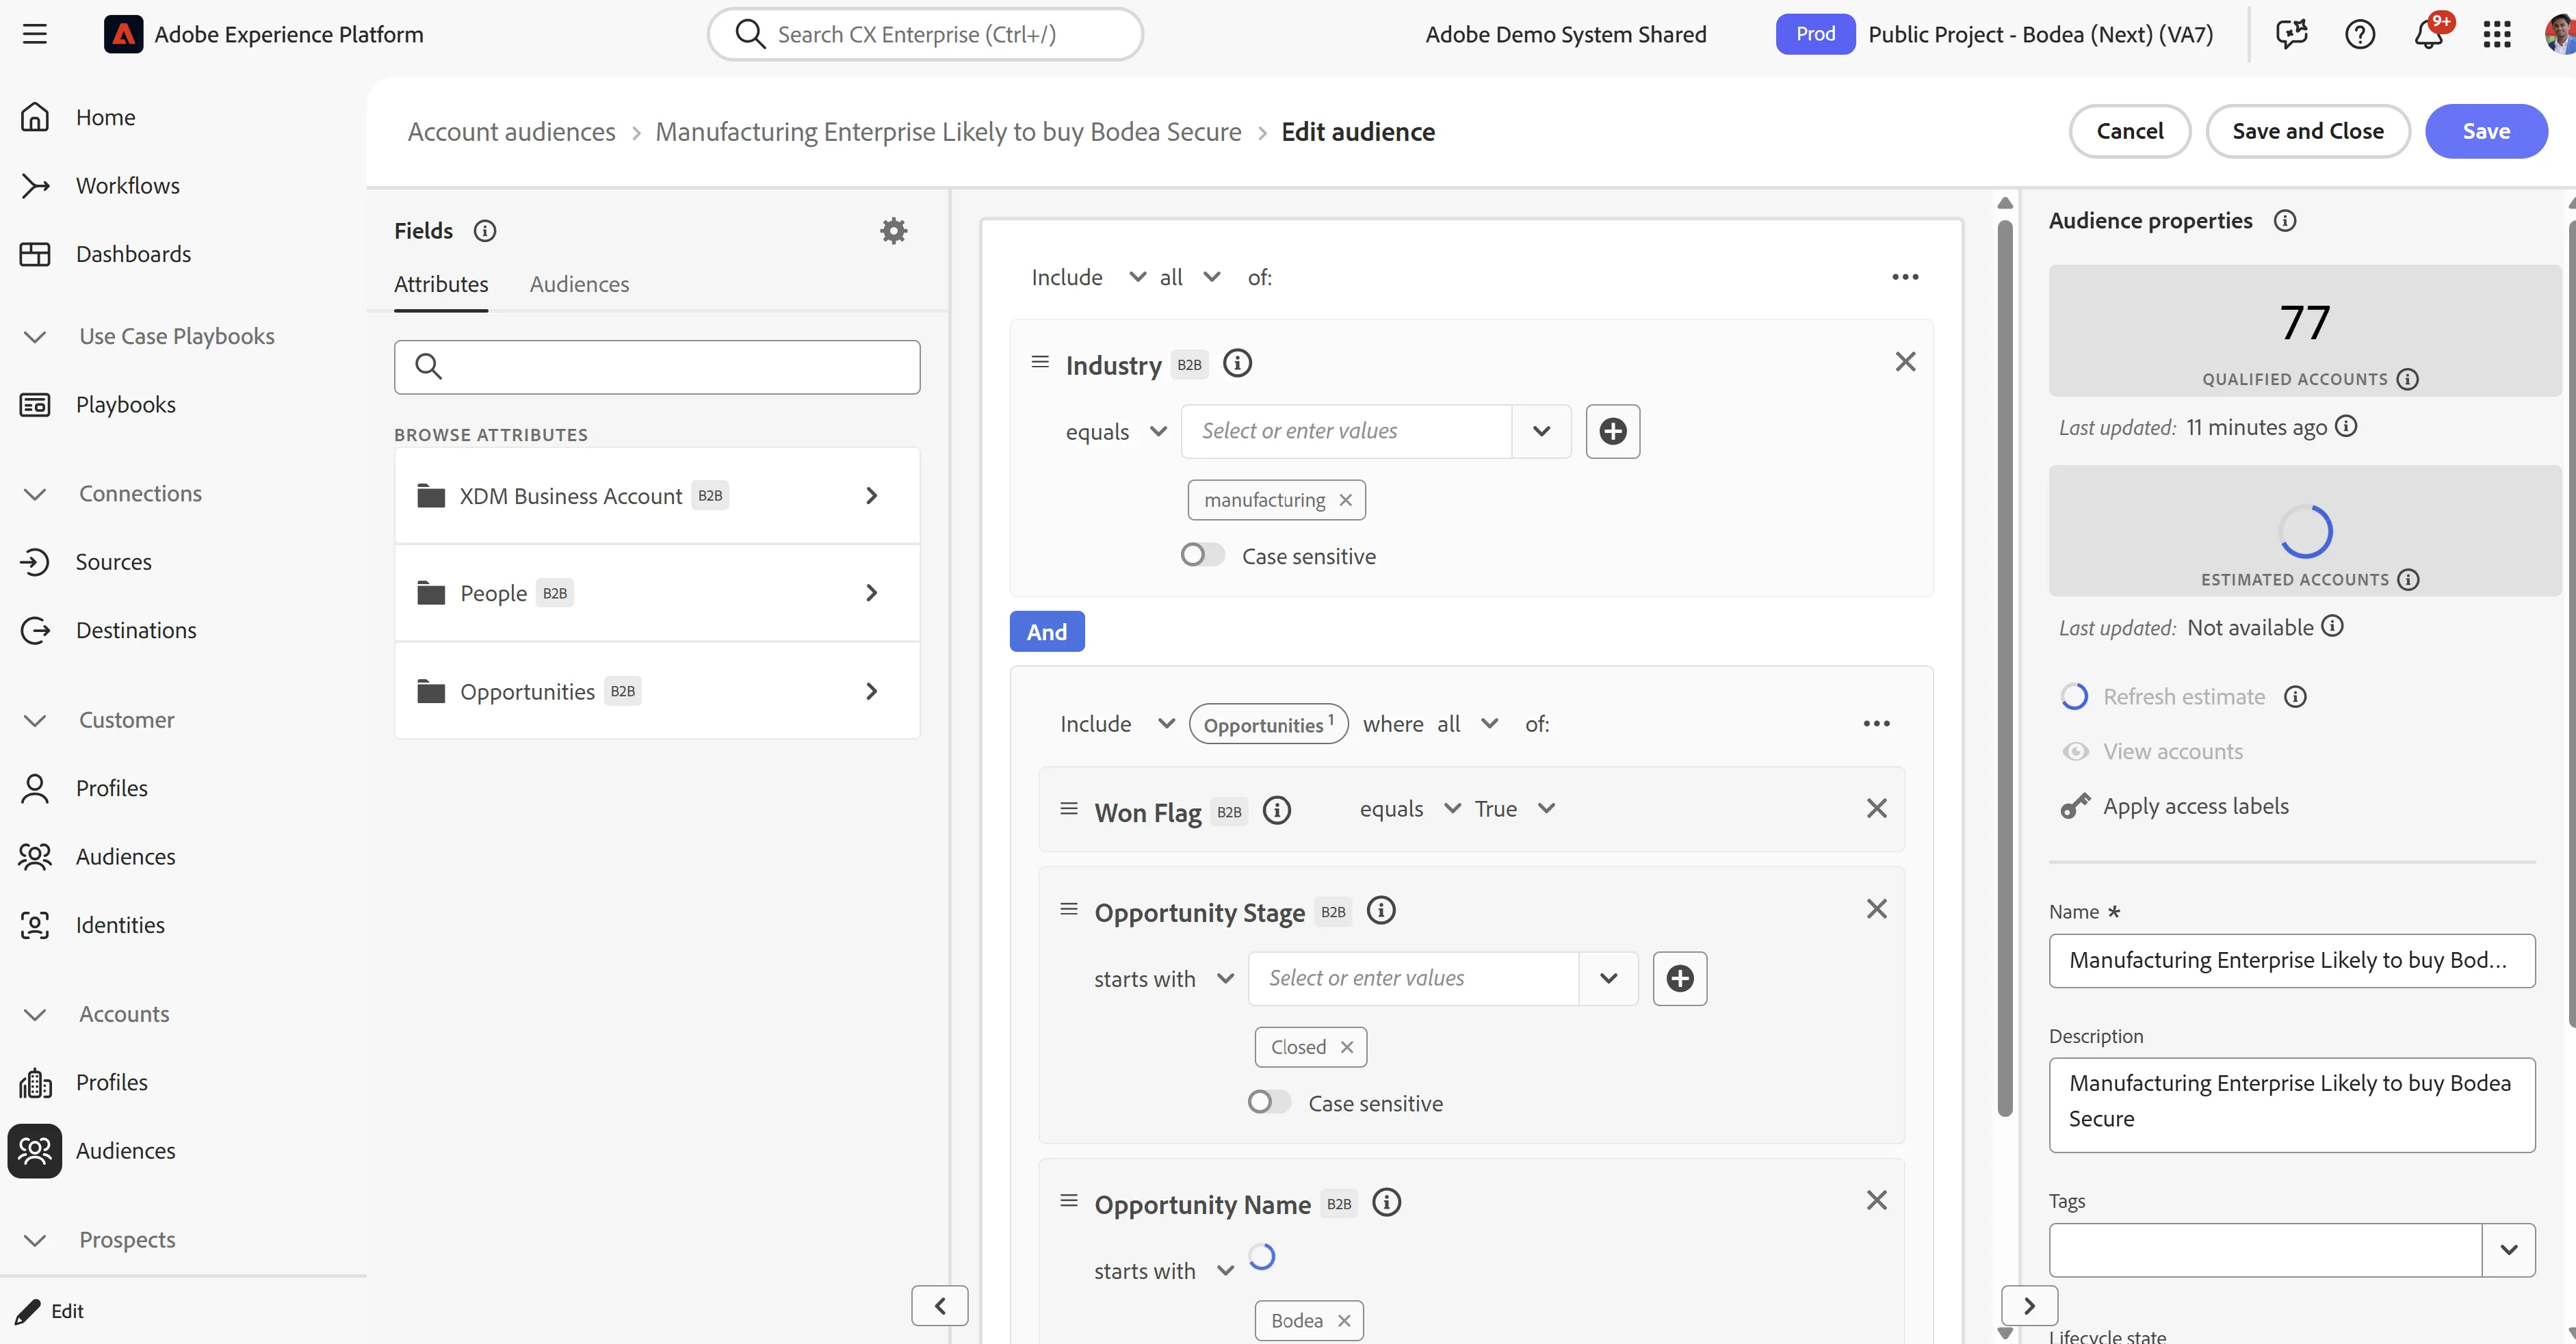Open the Industry values dropdown arrow
The width and height of the screenshot is (2576, 1344).
1541,431
